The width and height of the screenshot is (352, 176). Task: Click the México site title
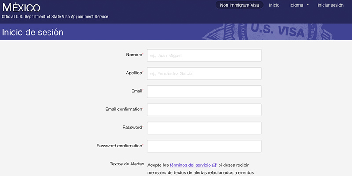[21, 7]
